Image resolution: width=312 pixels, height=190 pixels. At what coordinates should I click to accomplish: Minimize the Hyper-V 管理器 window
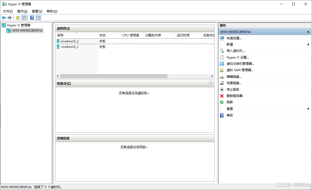click(x=281, y=4)
